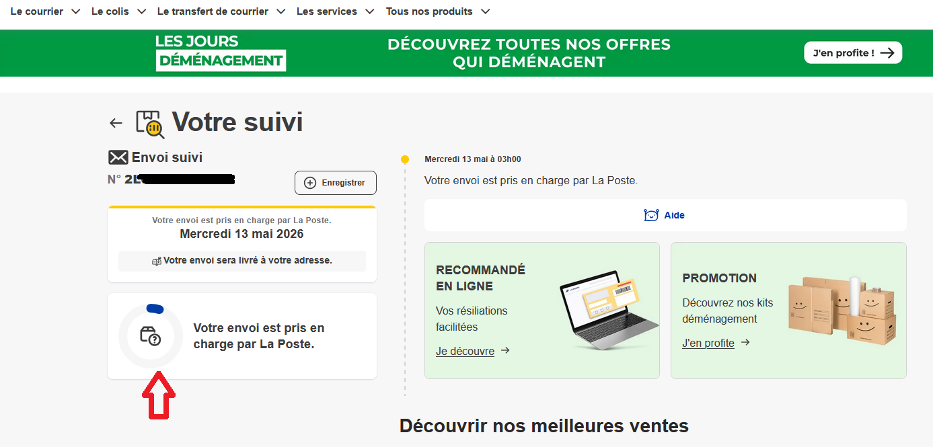The width and height of the screenshot is (933, 447).
Task: Click the 'Mercredi 13 mai à 03h00' timestamp
Action: click(473, 159)
